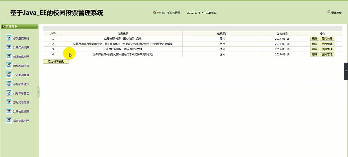Click the icon beside 添加问卷信息
Viewport: 348px width, 157px height.
pos(9,102)
